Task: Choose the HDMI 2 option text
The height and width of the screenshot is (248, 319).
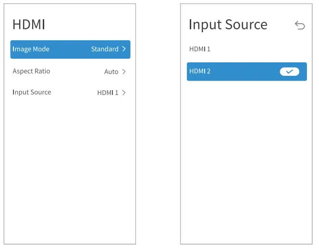Action: coord(200,71)
